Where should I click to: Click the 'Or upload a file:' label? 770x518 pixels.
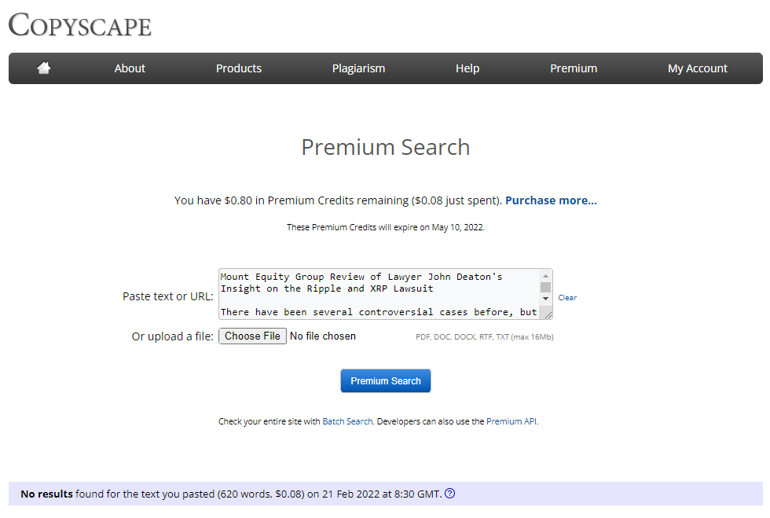(172, 336)
